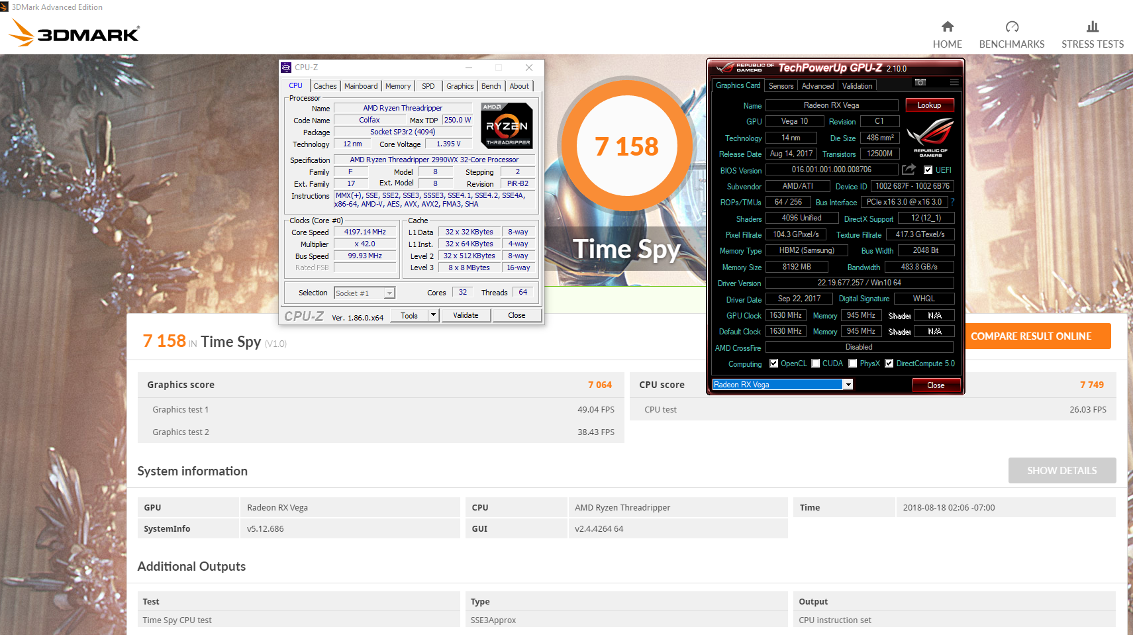Image resolution: width=1133 pixels, height=635 pixels.
Task: Open the Advanced tab in GPU-Z
Action: point(818,86)
